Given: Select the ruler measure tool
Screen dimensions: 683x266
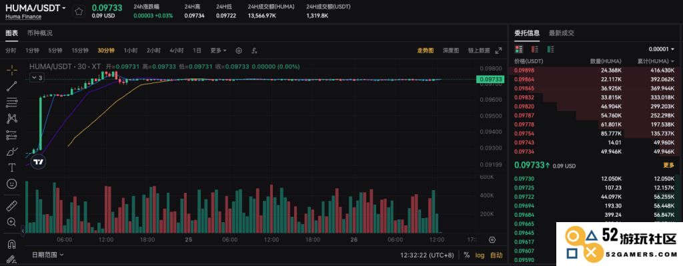Looking at the screenshot, I should 12,206.
